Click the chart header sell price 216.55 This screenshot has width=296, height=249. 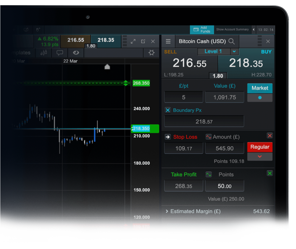click(x=76, y=40)
